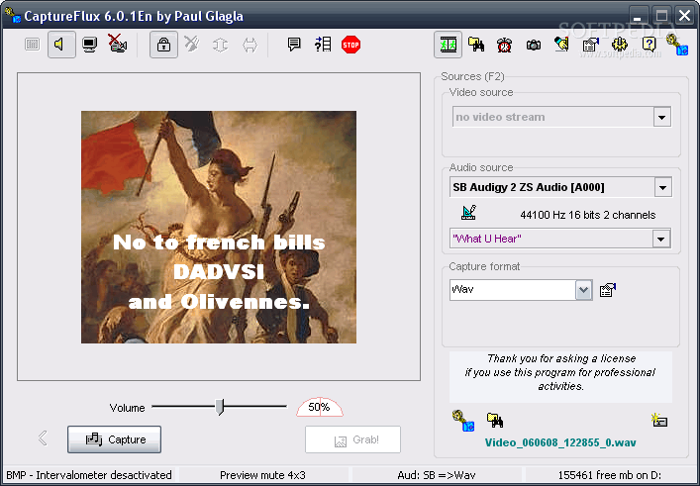Click 'Preview mute 4x3' status text
This screenshot has width=700, height=486.
click(x=262, y=475)
